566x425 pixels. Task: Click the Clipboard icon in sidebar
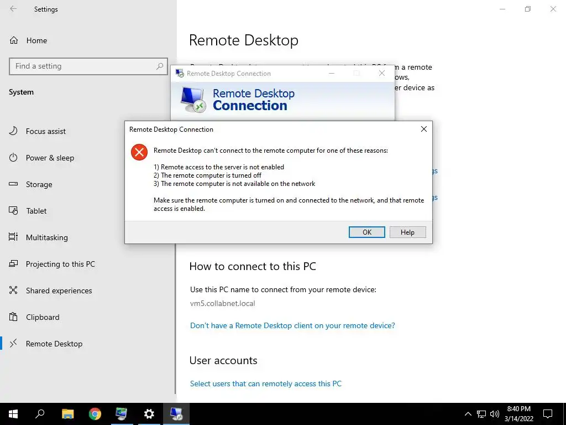pos(13,317)
